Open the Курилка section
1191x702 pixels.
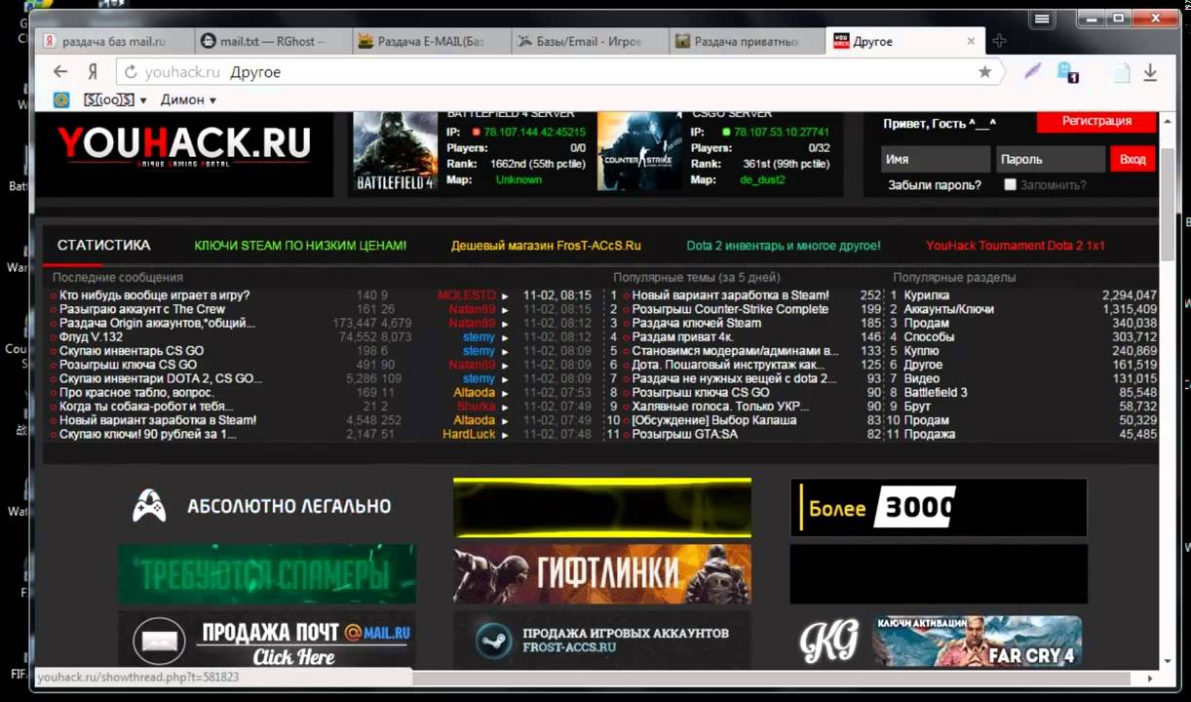tap(926, 295)
